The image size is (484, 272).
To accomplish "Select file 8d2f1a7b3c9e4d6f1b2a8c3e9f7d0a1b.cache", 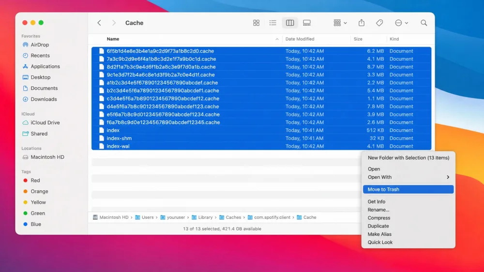I will [x=261, y=67].
